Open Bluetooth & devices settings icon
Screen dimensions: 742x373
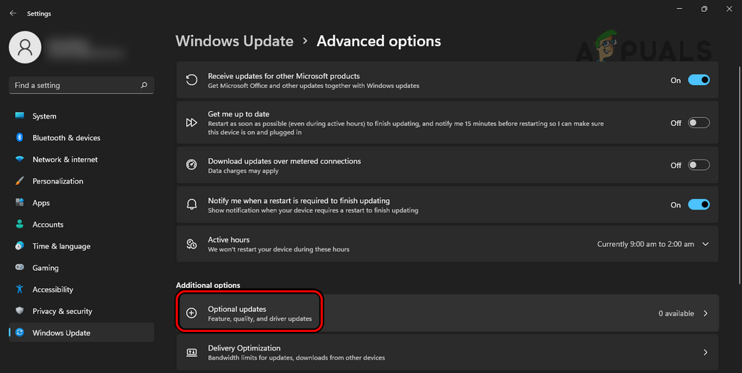click(x=19, y=138)
